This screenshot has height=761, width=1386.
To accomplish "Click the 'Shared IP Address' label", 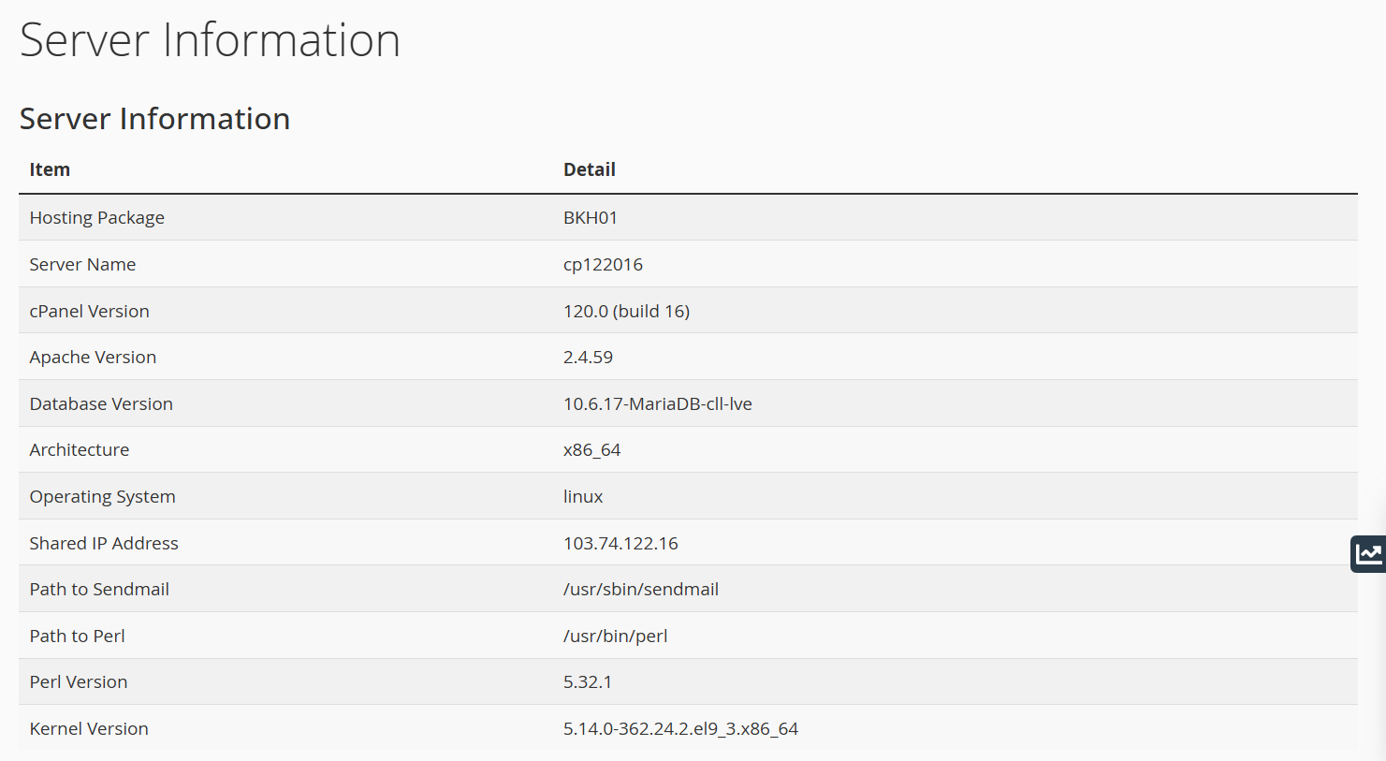I will pos(103,543).
